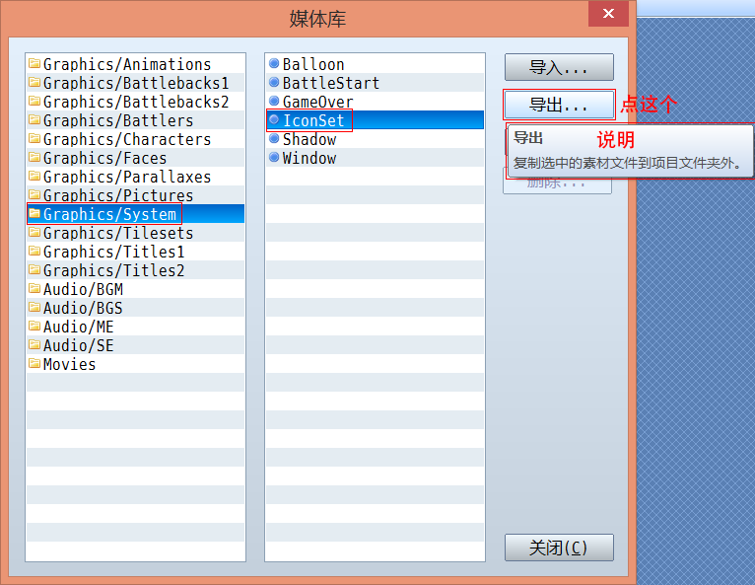Click the Audio/BGM folder icon
The width and height of the screenshot is (755, 585).
(34, 289)
